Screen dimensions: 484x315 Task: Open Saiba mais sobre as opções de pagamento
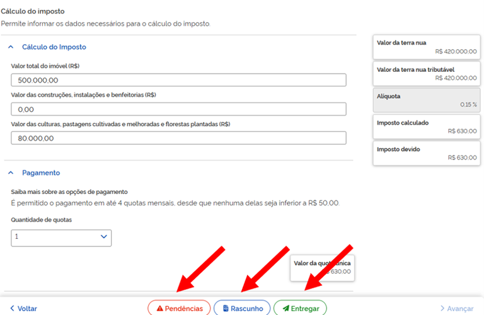(69, 192)
